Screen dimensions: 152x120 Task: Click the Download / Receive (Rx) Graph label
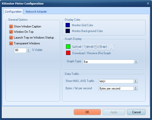pos(92,53)
